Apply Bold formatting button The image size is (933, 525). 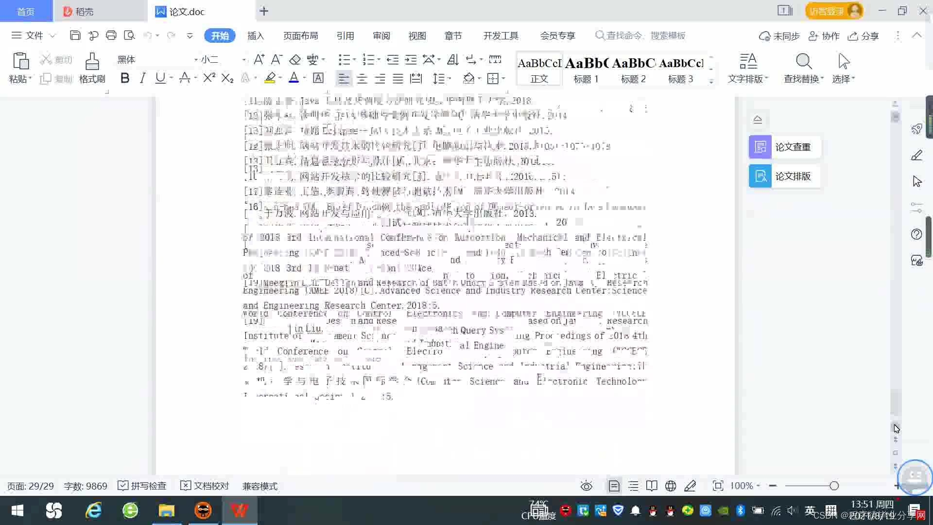pyautogui.click(x=125, y=78)
